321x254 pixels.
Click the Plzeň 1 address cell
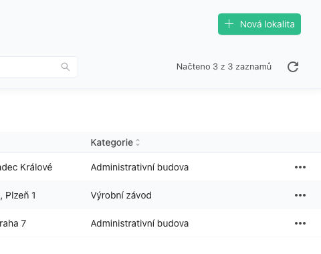[18, 195]
